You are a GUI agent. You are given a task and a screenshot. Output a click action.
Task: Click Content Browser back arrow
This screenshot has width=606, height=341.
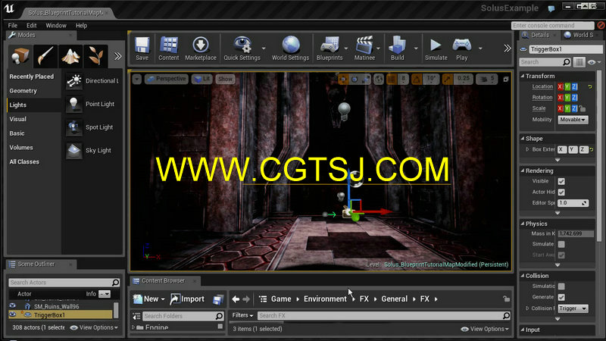coord(236,299)
